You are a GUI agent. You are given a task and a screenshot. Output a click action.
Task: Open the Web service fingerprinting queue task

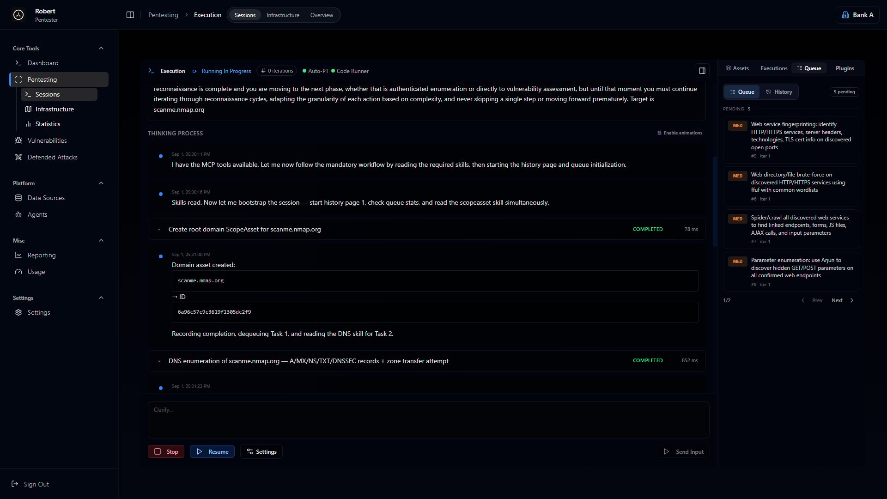pyautogui.click(x=791, y=140)
